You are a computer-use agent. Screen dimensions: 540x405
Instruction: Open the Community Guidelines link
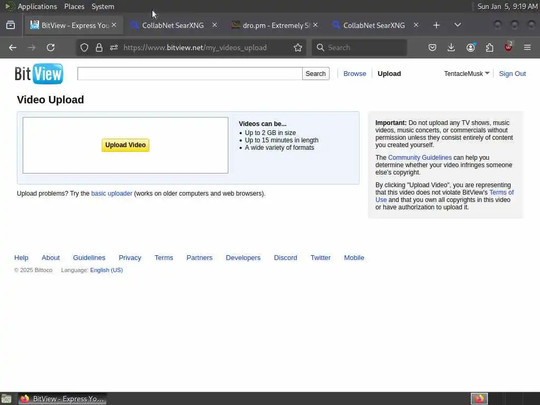(420, 157)
